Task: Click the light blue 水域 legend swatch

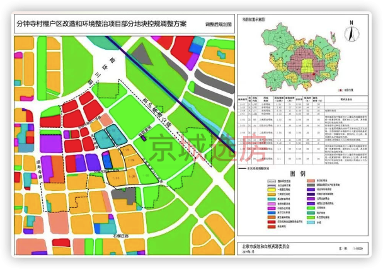Action: pyautogui.click(x=311, y=222)
